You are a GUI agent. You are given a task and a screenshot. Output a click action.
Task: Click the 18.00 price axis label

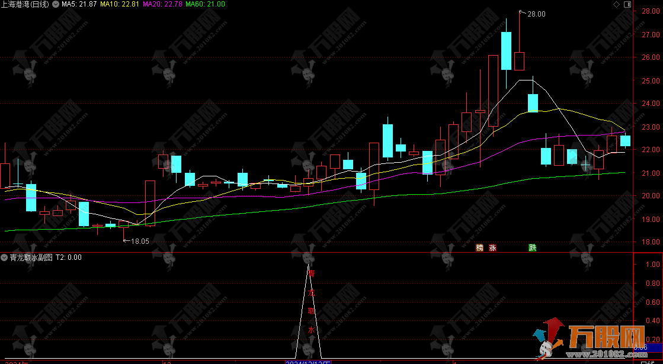coord(651,241)
